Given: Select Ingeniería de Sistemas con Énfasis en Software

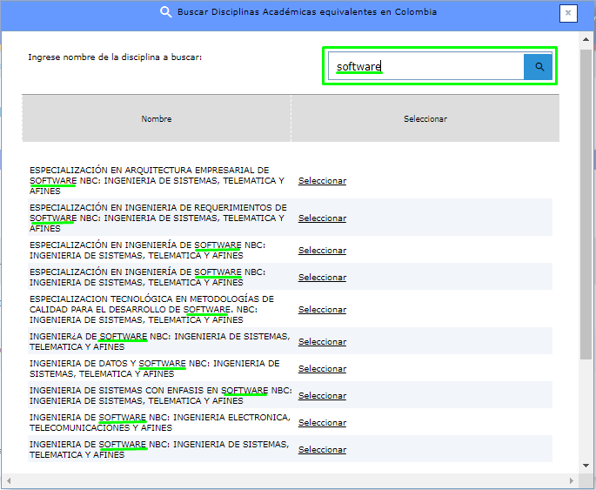Looking at the screenshot, I should [322, 396].
